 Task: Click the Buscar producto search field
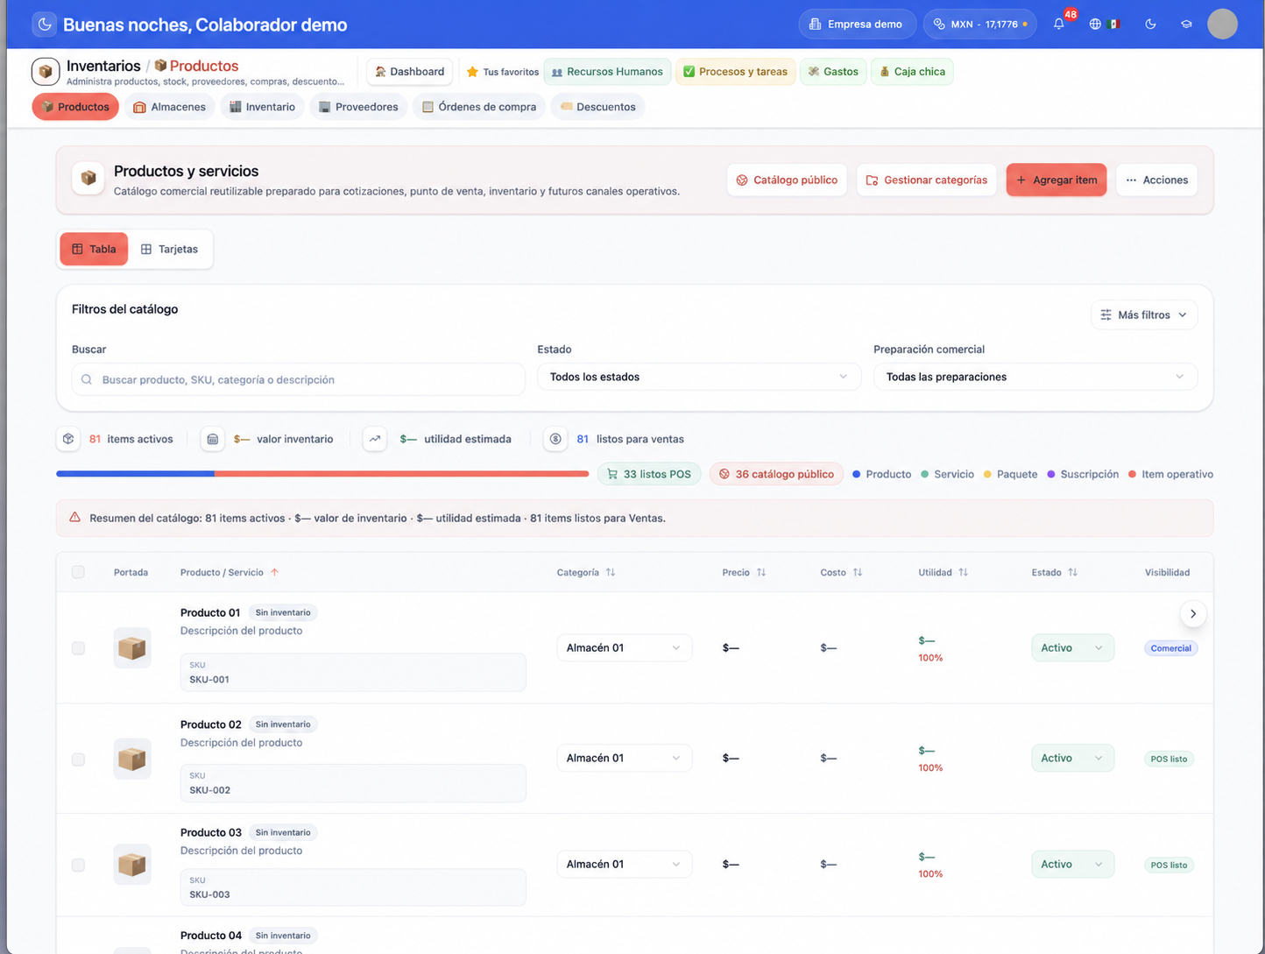(299, 379)
